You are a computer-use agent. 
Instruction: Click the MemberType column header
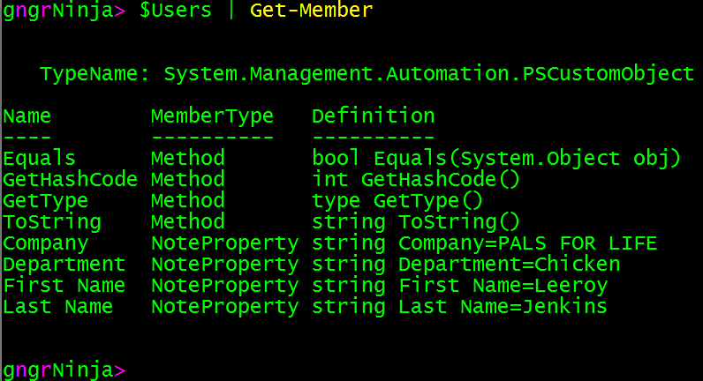point(212,116)
